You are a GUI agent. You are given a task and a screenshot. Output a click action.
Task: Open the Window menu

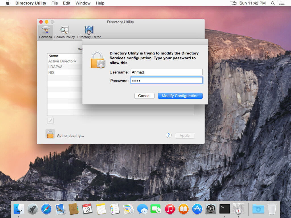pos(83,3)
